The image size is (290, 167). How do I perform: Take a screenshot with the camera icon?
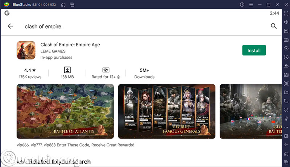pyautogui.click(x=286, y=83)
